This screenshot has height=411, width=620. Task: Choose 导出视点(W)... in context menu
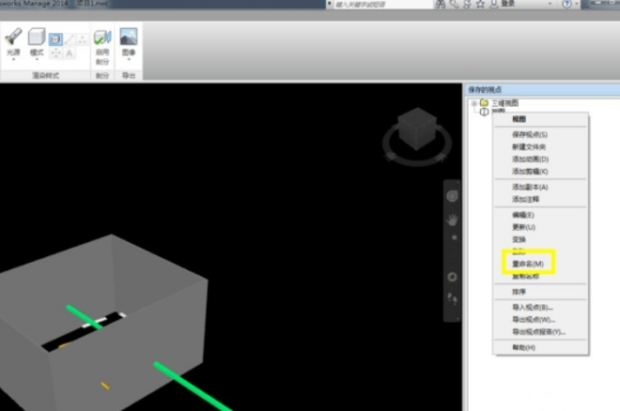(x=540, y=319)
